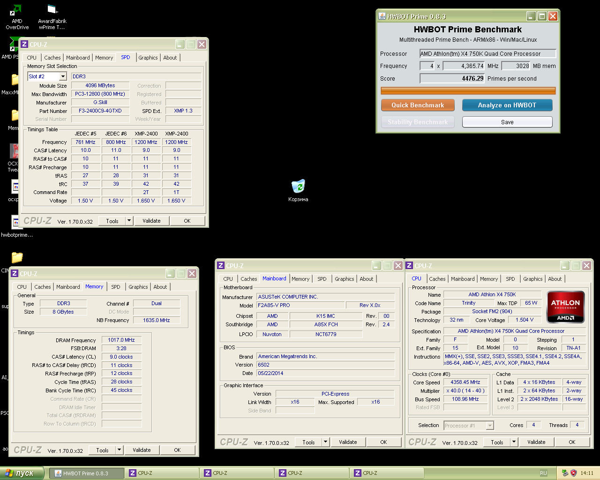Switch to HWBOT Prime 0.8.3 taskbar item
This screenshot has width=600, height=480.
click(x=87, y=473)
